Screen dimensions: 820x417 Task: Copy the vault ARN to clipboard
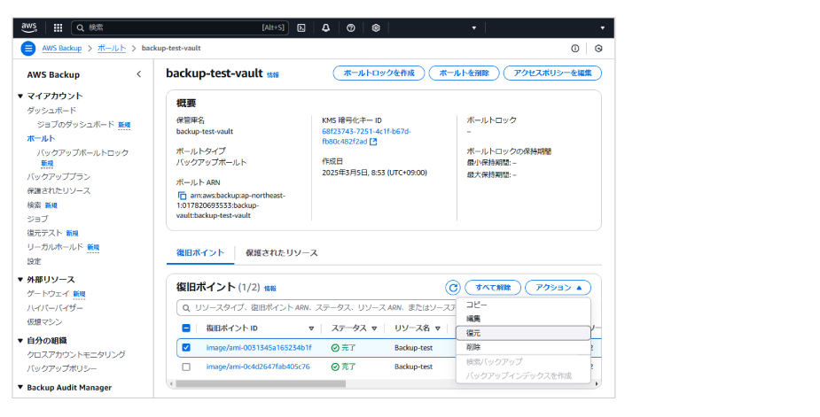pos(182,195)
